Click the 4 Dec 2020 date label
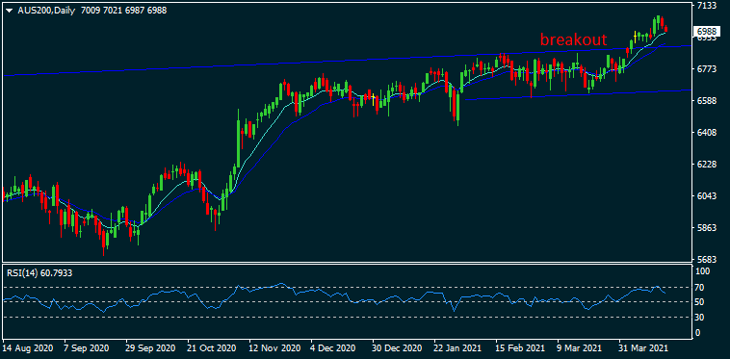 point(333,347)
